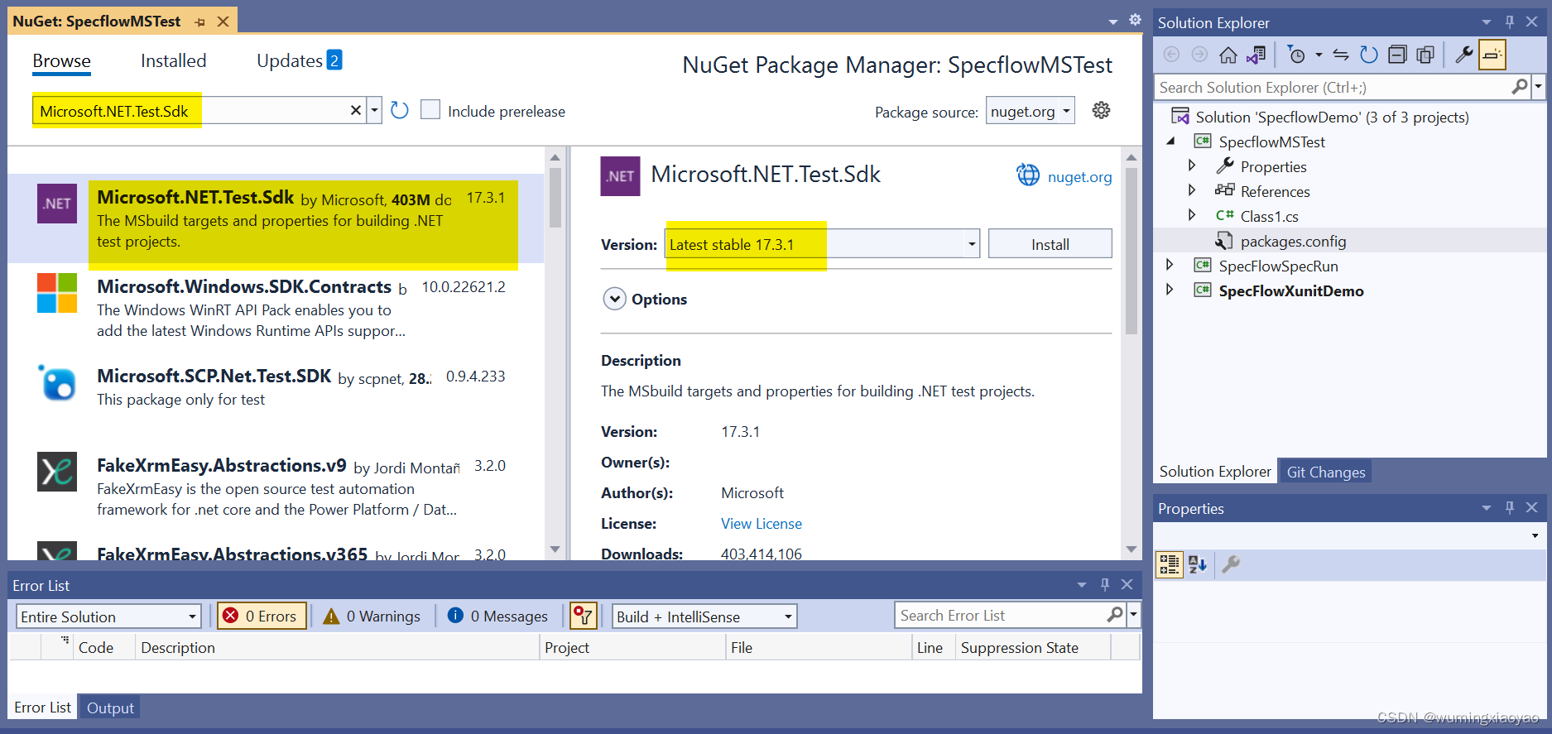Open NuGet search history dropdown arrow
This screenshot has width=1552, height=734.
pos(374,110)
